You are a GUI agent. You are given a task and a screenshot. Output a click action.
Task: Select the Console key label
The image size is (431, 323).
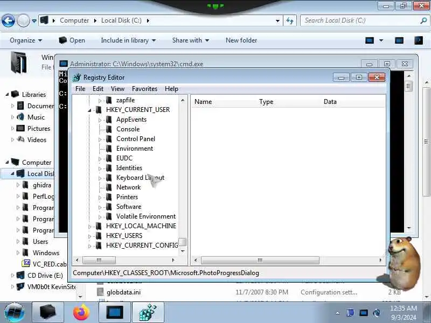click(128, 129)
